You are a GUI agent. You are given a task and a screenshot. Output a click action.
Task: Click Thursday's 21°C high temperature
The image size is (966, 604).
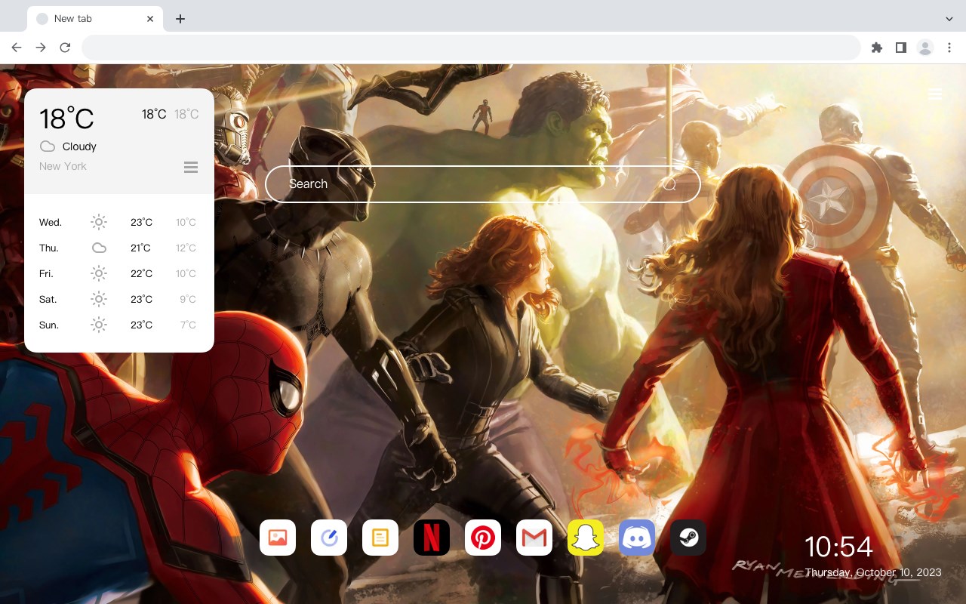(141, 248)
